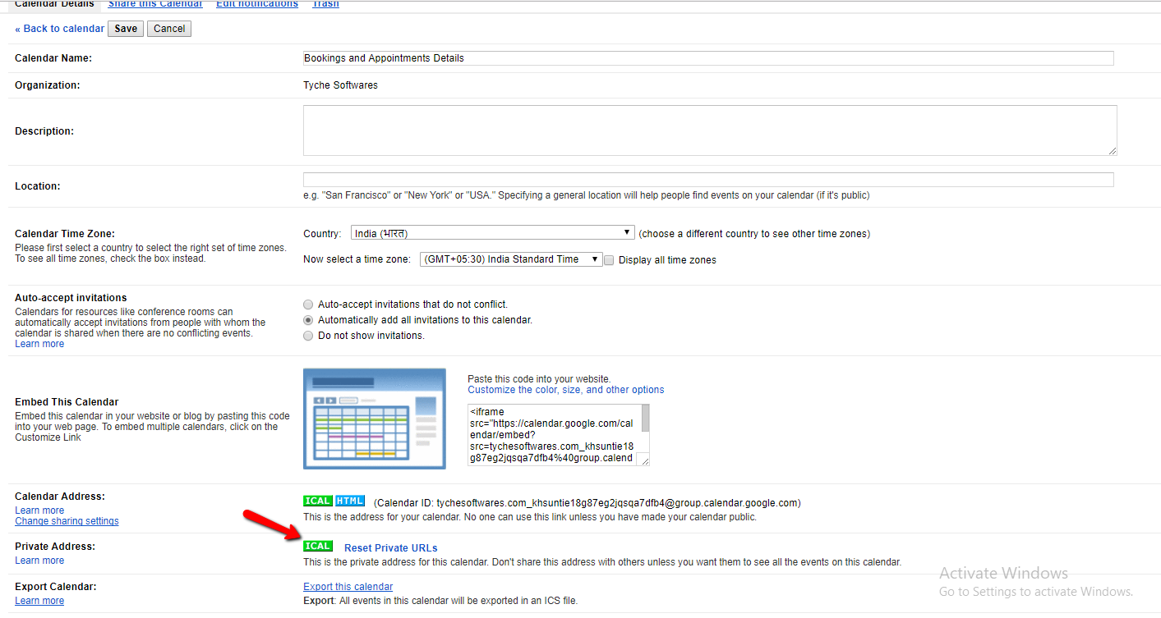Click the green ICAL icon under Calendar Address

point(317,501)
